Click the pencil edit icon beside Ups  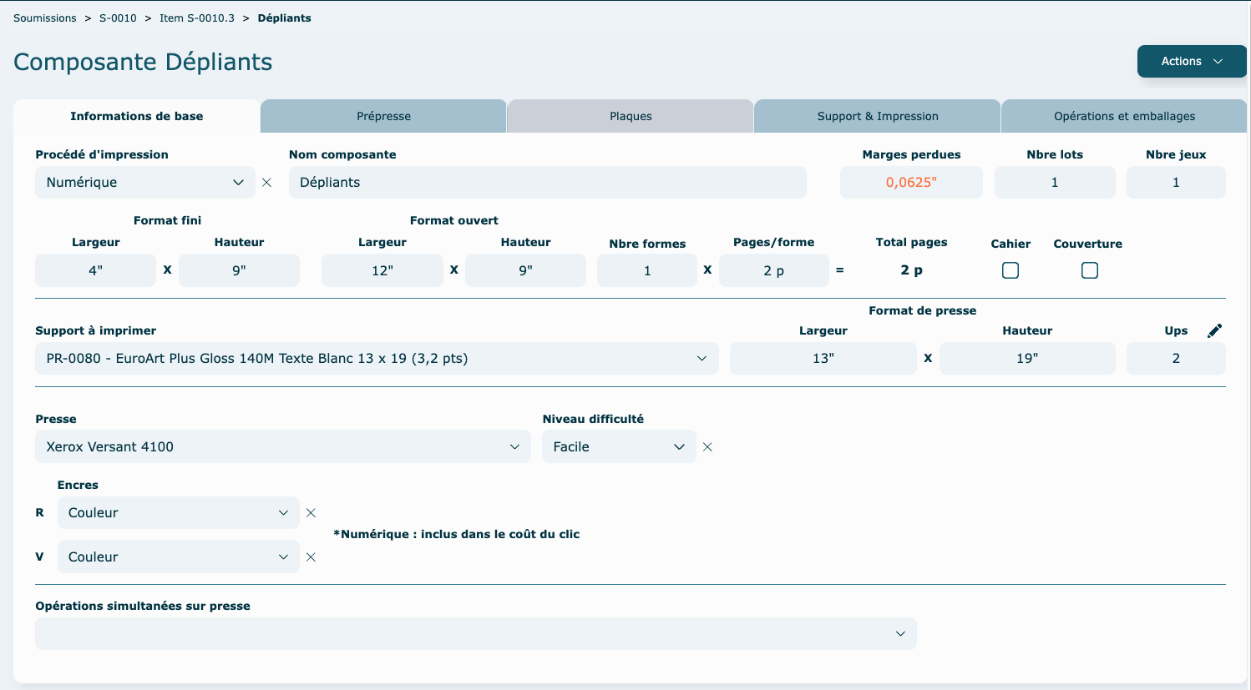coord(1214,331)
